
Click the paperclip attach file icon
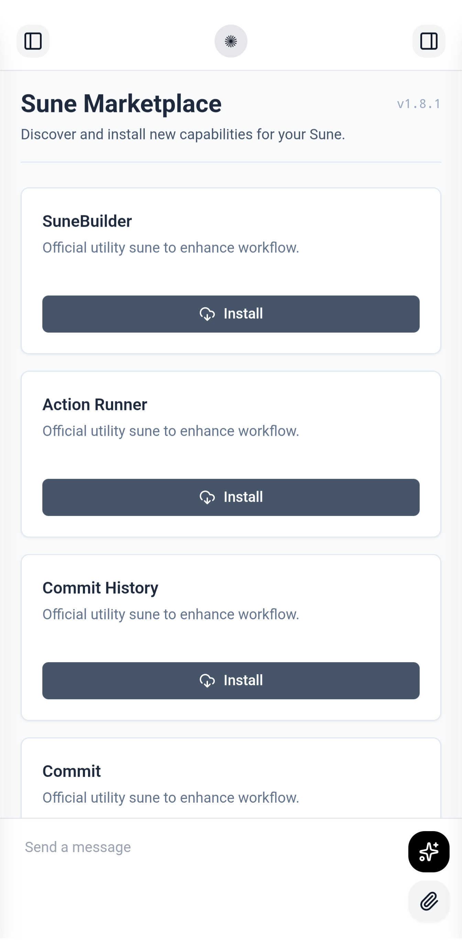429,901
